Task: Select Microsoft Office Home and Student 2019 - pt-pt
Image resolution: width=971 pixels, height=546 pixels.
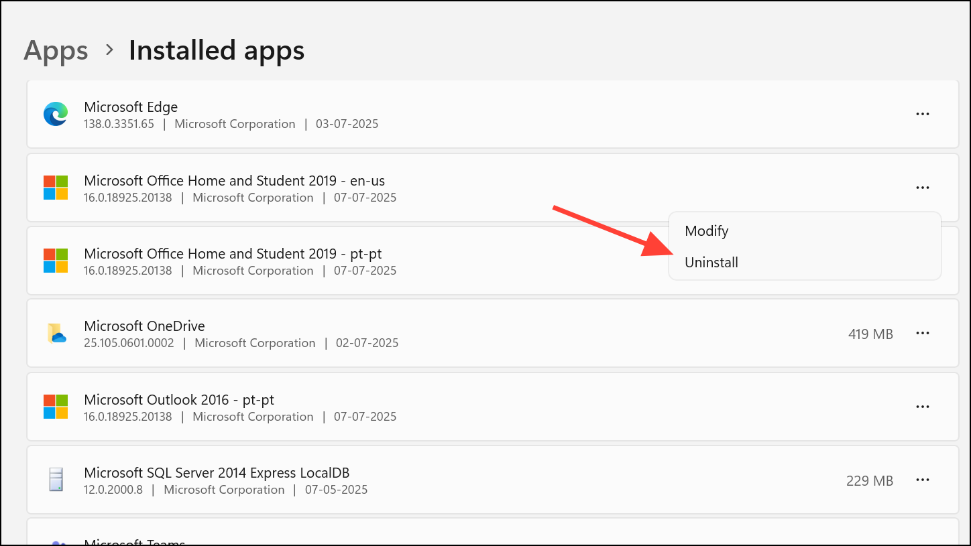Action: click(233, 254)
